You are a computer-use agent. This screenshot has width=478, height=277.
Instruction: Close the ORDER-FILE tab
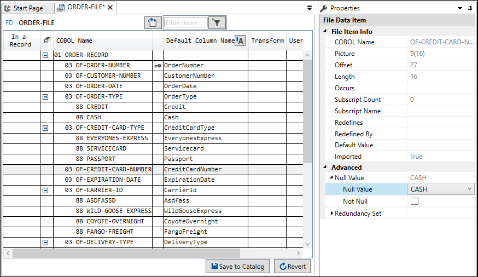coord(110,8)
